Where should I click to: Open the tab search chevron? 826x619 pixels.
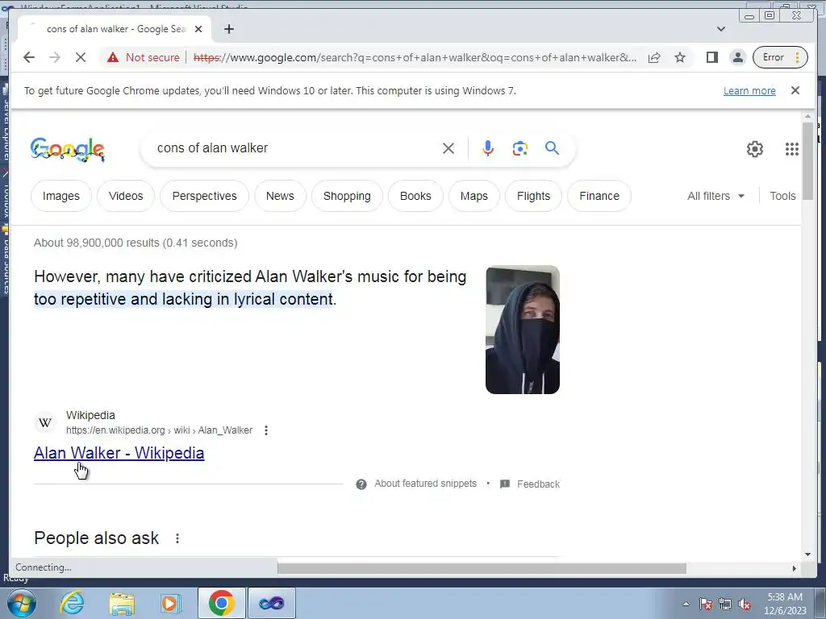click(721, 29)
